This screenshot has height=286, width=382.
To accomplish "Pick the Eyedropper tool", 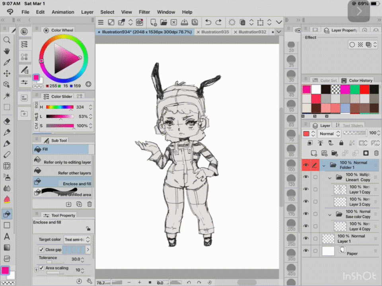I will click(x=7, y=62).
